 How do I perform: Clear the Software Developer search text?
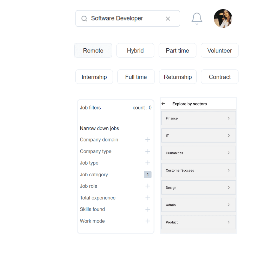pos(168,19)
